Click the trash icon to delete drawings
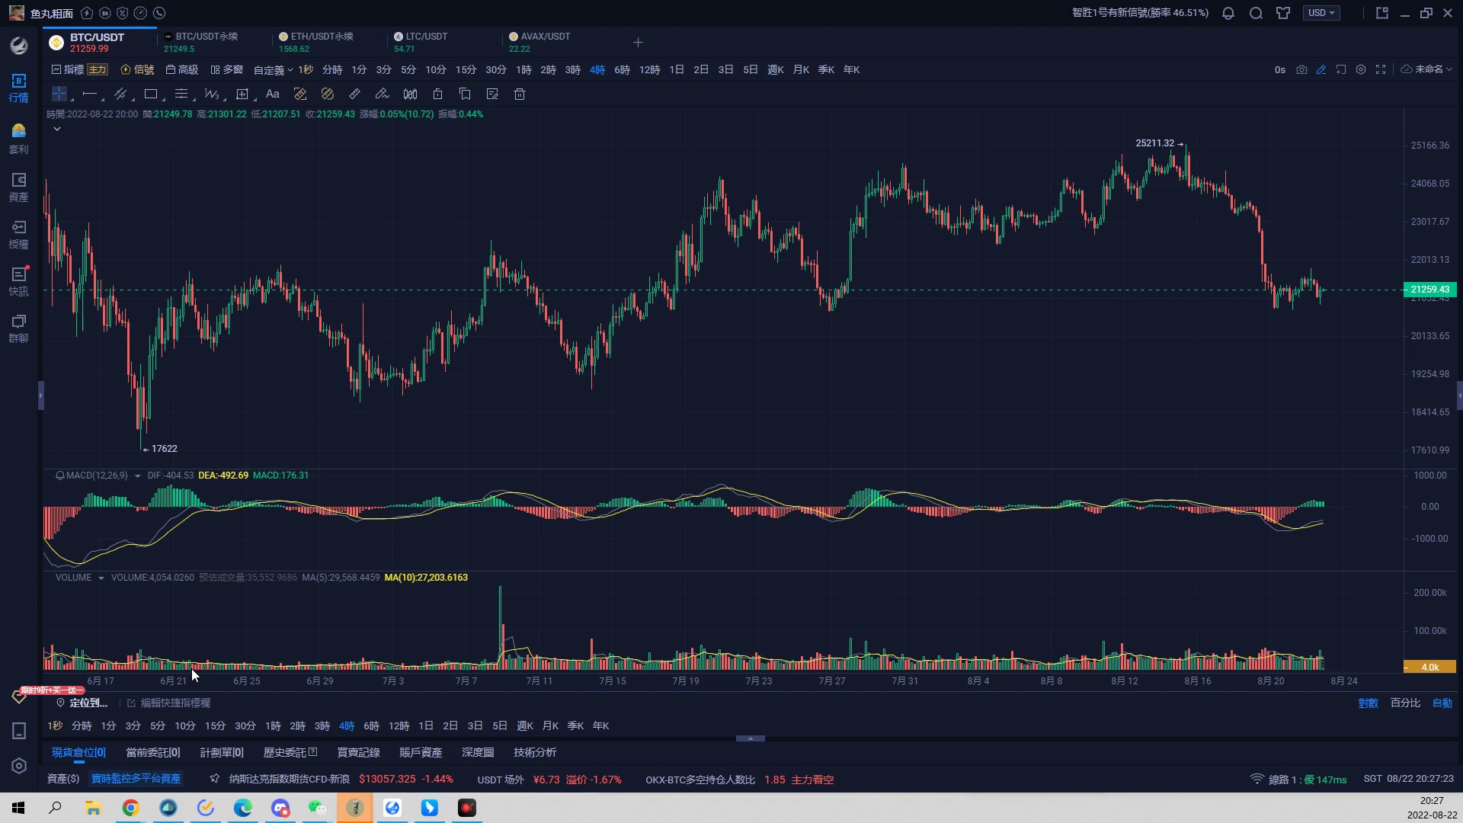The image size is (1463, 823). (x=520, y=94)
